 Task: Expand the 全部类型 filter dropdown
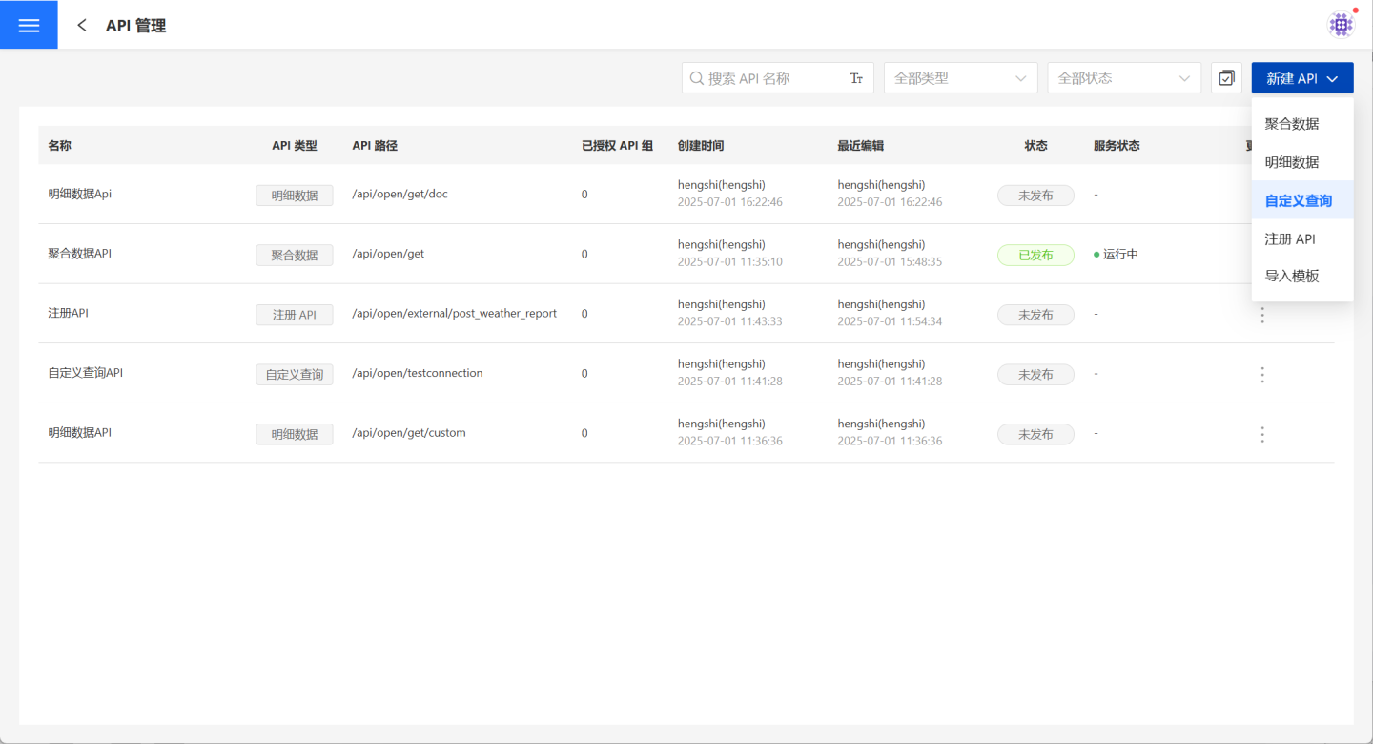pos(960,78)
